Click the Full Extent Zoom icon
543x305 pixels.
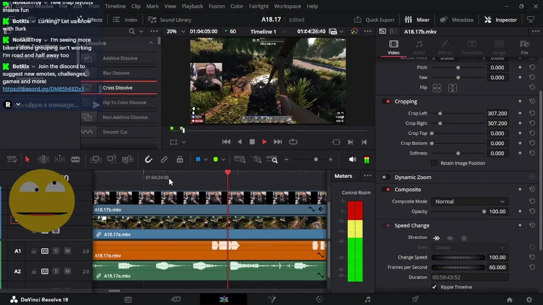coord(240,159)
